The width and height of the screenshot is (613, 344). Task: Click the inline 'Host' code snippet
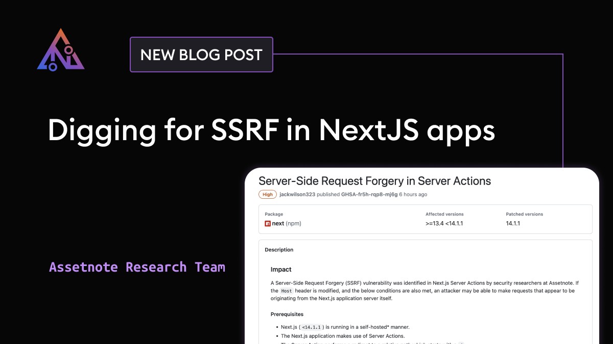pos(287,291)
